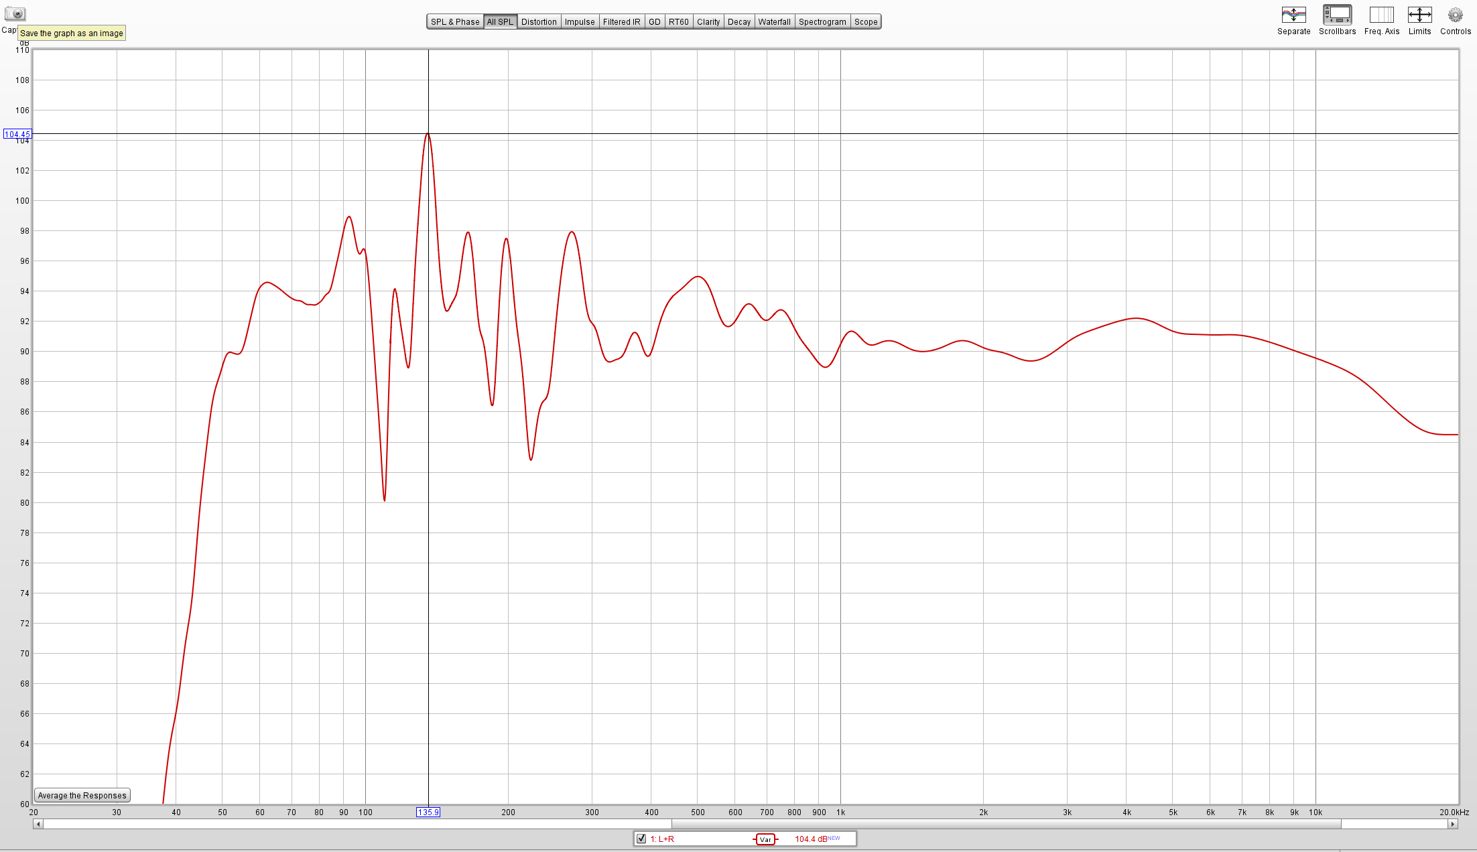Click the 1k frequency axis label
1477x852 pixels.
pyautogui.click(x=840, y=812)
